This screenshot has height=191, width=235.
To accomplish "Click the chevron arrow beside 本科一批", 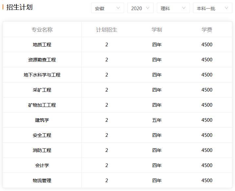I will [x=226, y=8].
